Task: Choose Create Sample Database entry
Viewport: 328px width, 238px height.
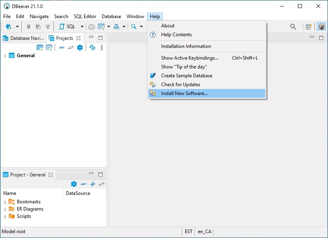Action: pyautogui.click(x=207, y=76)
